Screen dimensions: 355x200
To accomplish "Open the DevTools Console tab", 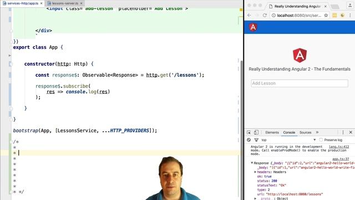I will [289, 132].
